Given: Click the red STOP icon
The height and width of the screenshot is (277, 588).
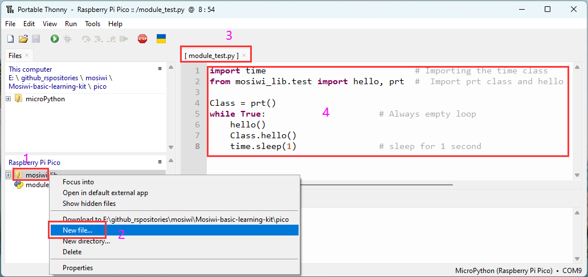Looking at the screenshot, I should (142, 39).
